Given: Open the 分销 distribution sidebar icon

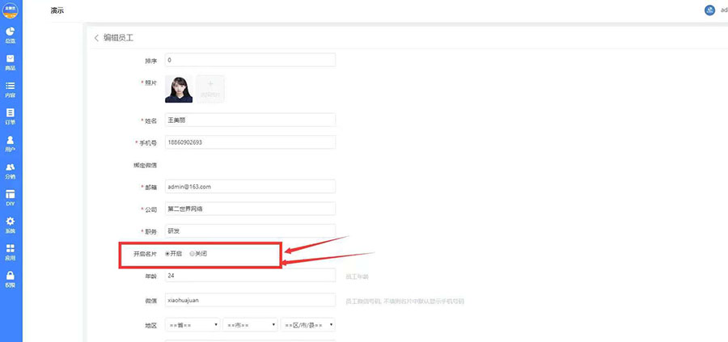Looking at the screenshot, I should point(11,171).
